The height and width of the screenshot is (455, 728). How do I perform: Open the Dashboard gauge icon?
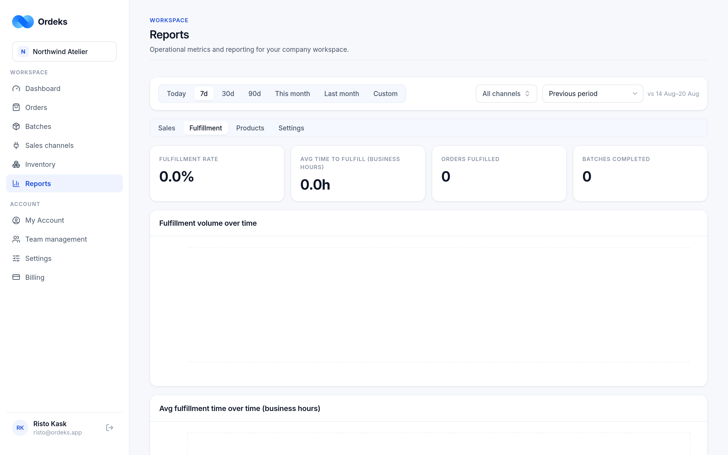[x=16, y=88]
